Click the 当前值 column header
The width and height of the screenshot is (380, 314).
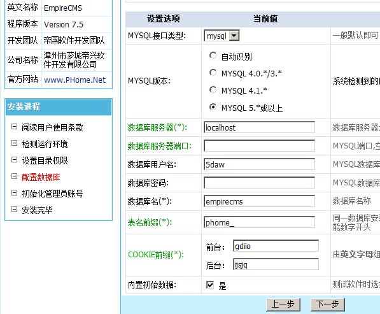tap(265, 18)
